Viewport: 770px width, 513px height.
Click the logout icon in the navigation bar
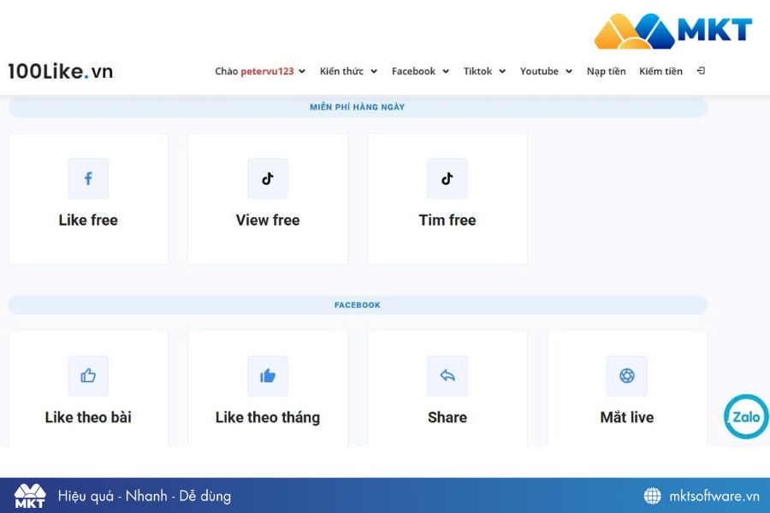tap(701, 71)
